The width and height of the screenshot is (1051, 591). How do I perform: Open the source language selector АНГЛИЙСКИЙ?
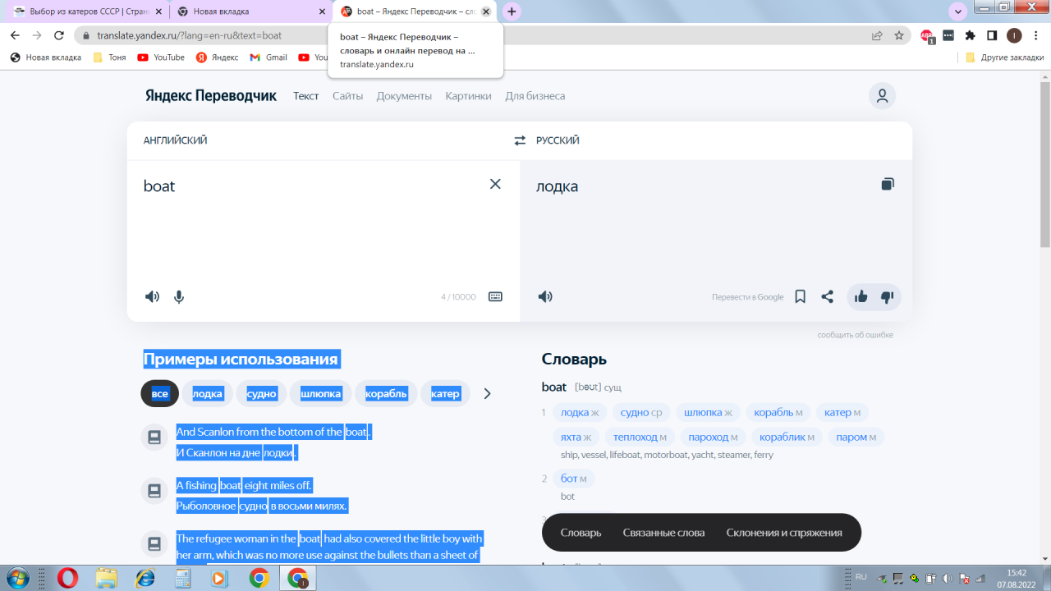pyautogui.click(x=175, y=140)
